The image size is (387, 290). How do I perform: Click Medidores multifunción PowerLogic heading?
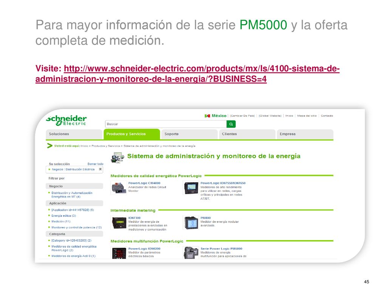click(x=147, y=241)
